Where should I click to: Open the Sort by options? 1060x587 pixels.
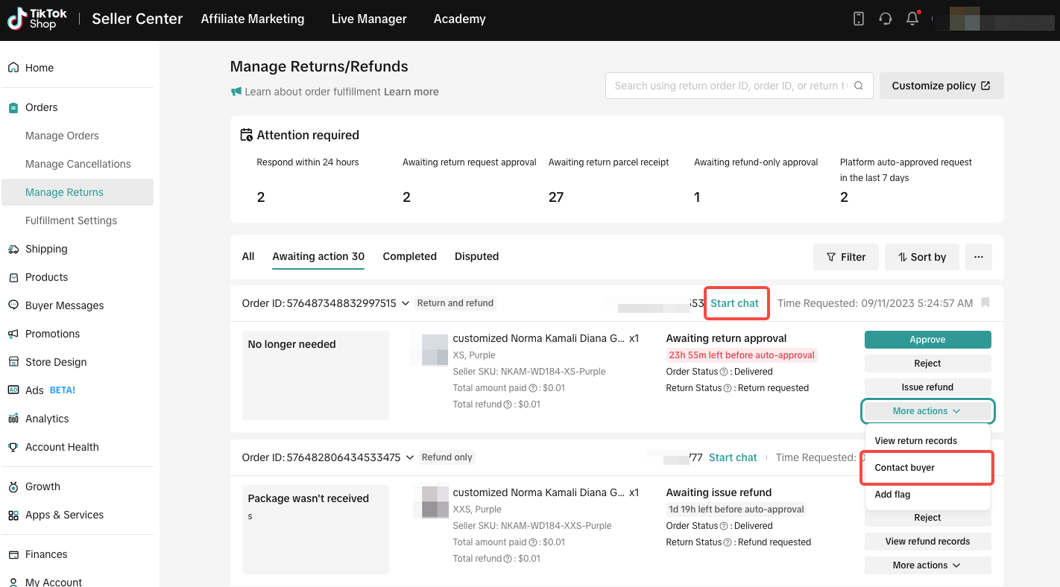tap(921, 257)
